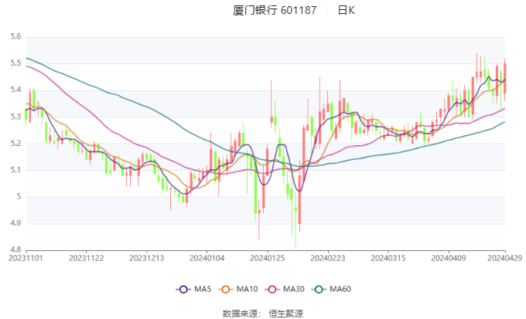The height and width of the screenshot is (319, 526).
Task: Click the 20240409 date axis label
Action: coord(449,258)
